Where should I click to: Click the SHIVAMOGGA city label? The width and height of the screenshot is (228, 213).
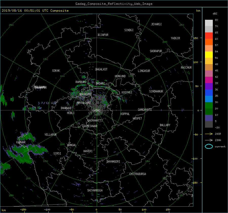[95, 190]
